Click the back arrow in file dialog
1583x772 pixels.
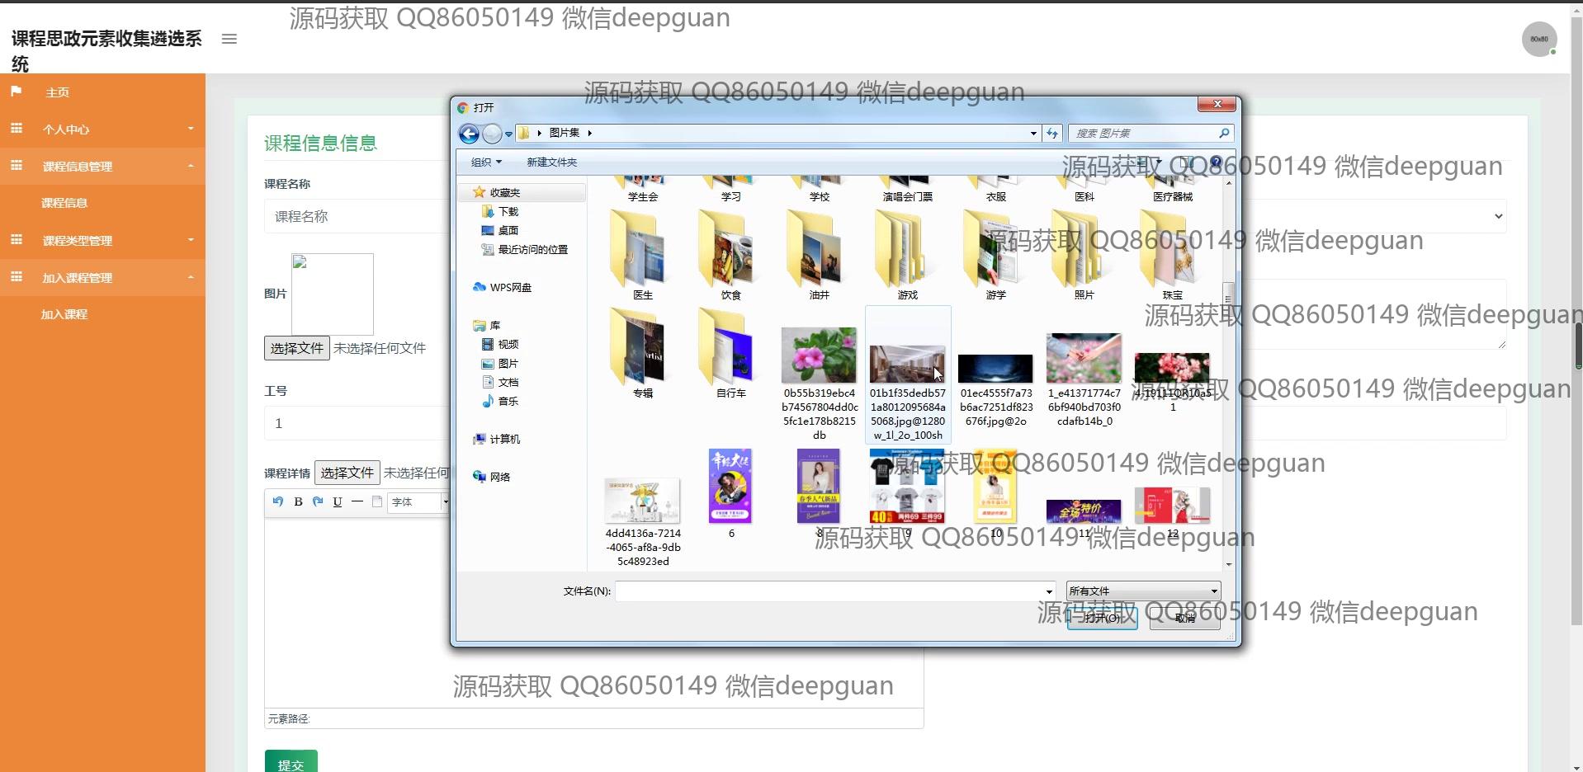tap(469, 134)
